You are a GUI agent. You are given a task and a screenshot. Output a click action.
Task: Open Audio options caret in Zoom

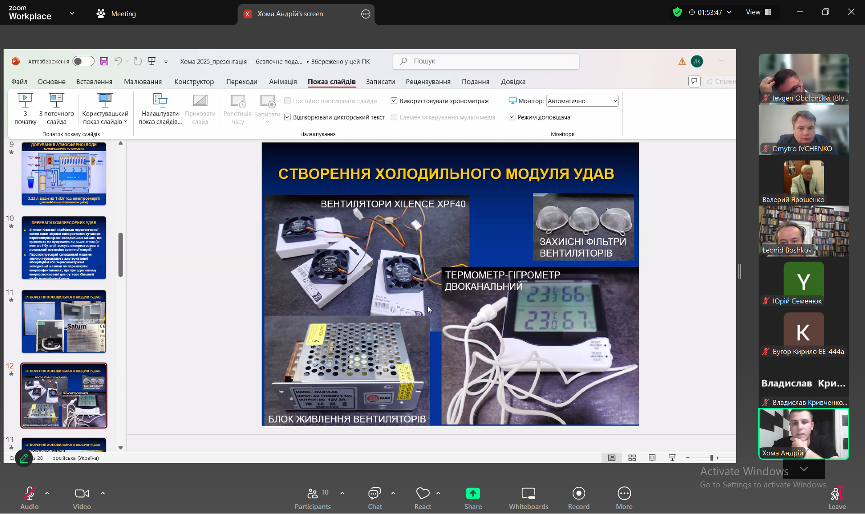point(47,493)
